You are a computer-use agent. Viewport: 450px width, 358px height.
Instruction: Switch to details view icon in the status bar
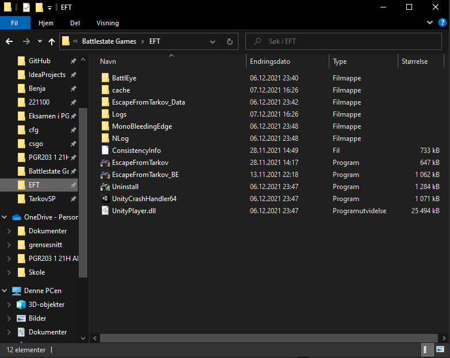coord(427,349)
